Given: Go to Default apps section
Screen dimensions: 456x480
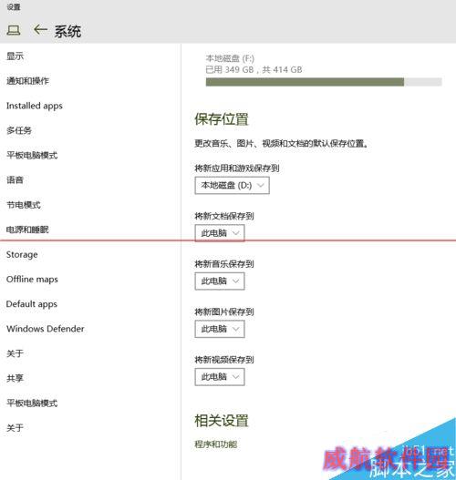Looking at the screenshot, I should tap(32, 304).
